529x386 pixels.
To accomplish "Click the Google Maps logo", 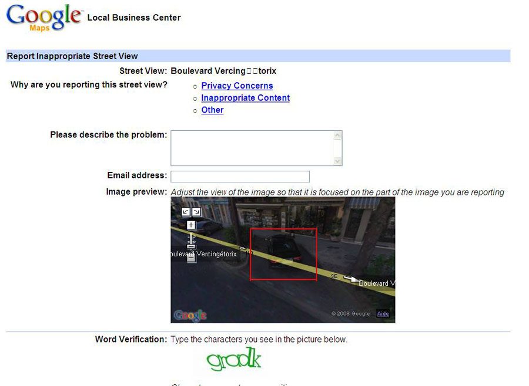I will click(44, 17).
